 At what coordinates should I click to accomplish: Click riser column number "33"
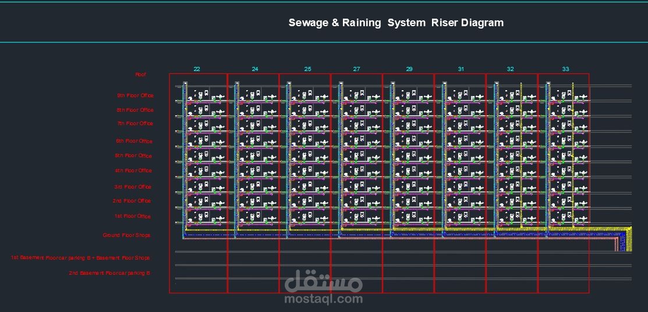[x=565, y=69]
